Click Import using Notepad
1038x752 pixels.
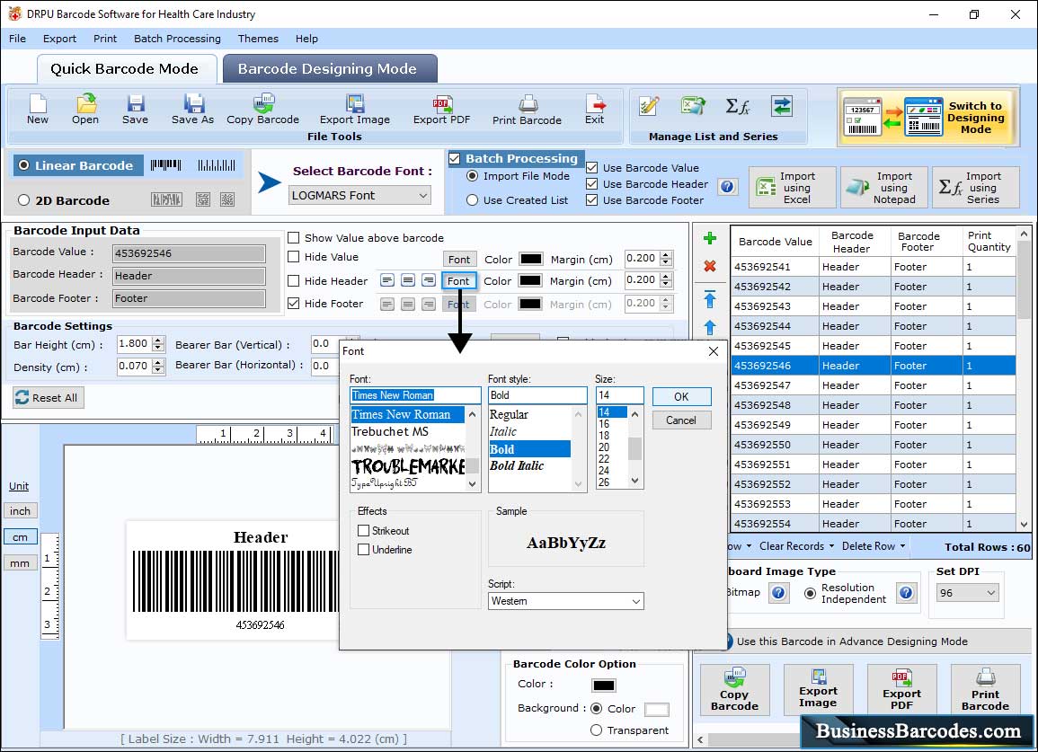[883, 188]
